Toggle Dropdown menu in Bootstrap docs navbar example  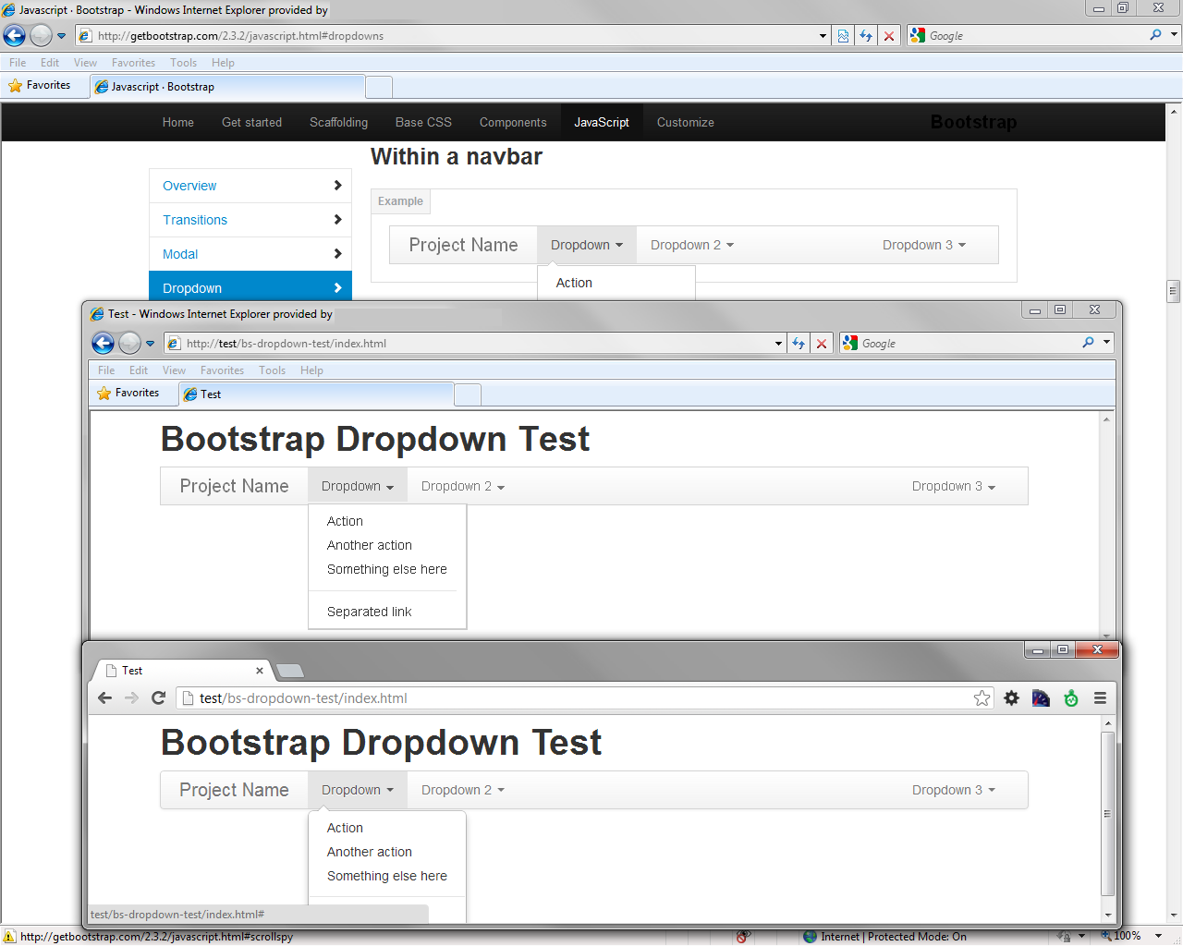click(x=587, y=245)
